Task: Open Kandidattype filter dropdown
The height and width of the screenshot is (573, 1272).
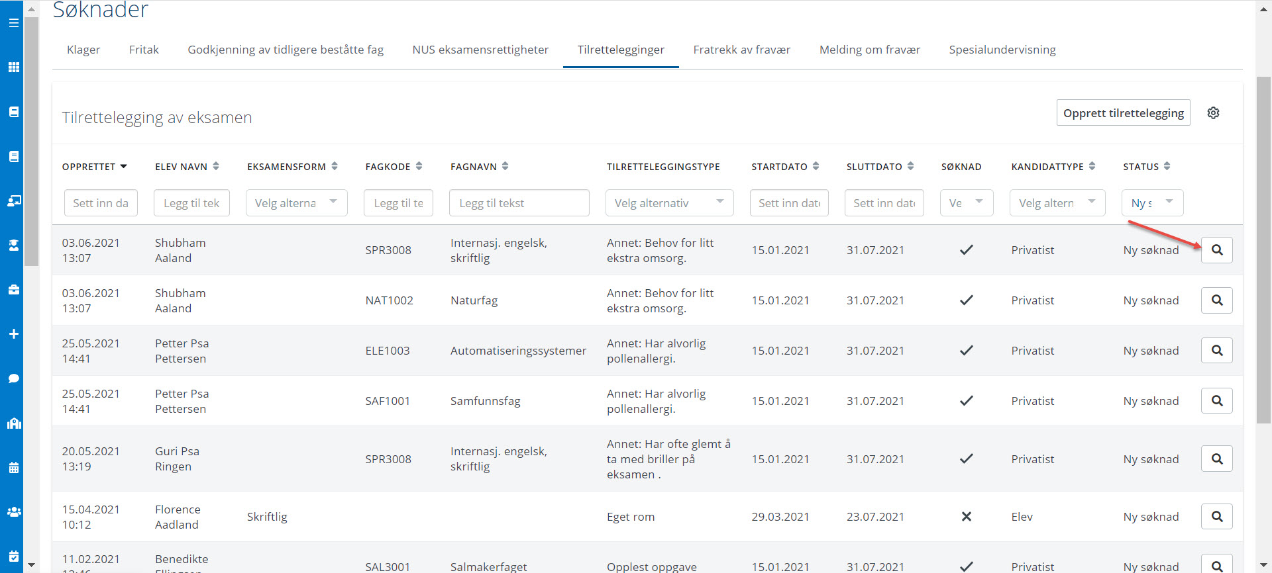Action: [1057, 203]
